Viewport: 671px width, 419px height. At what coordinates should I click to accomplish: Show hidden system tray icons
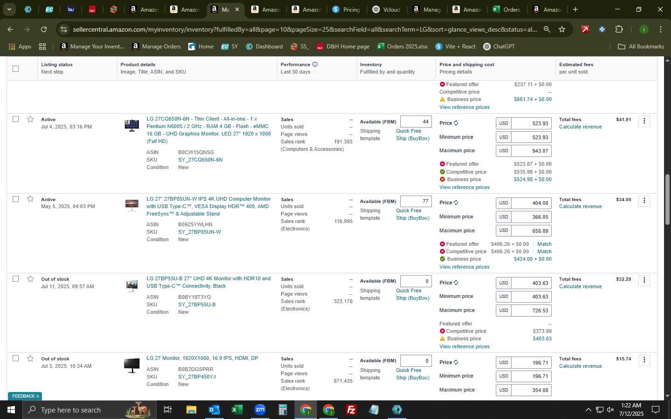[x=588, y=410]
